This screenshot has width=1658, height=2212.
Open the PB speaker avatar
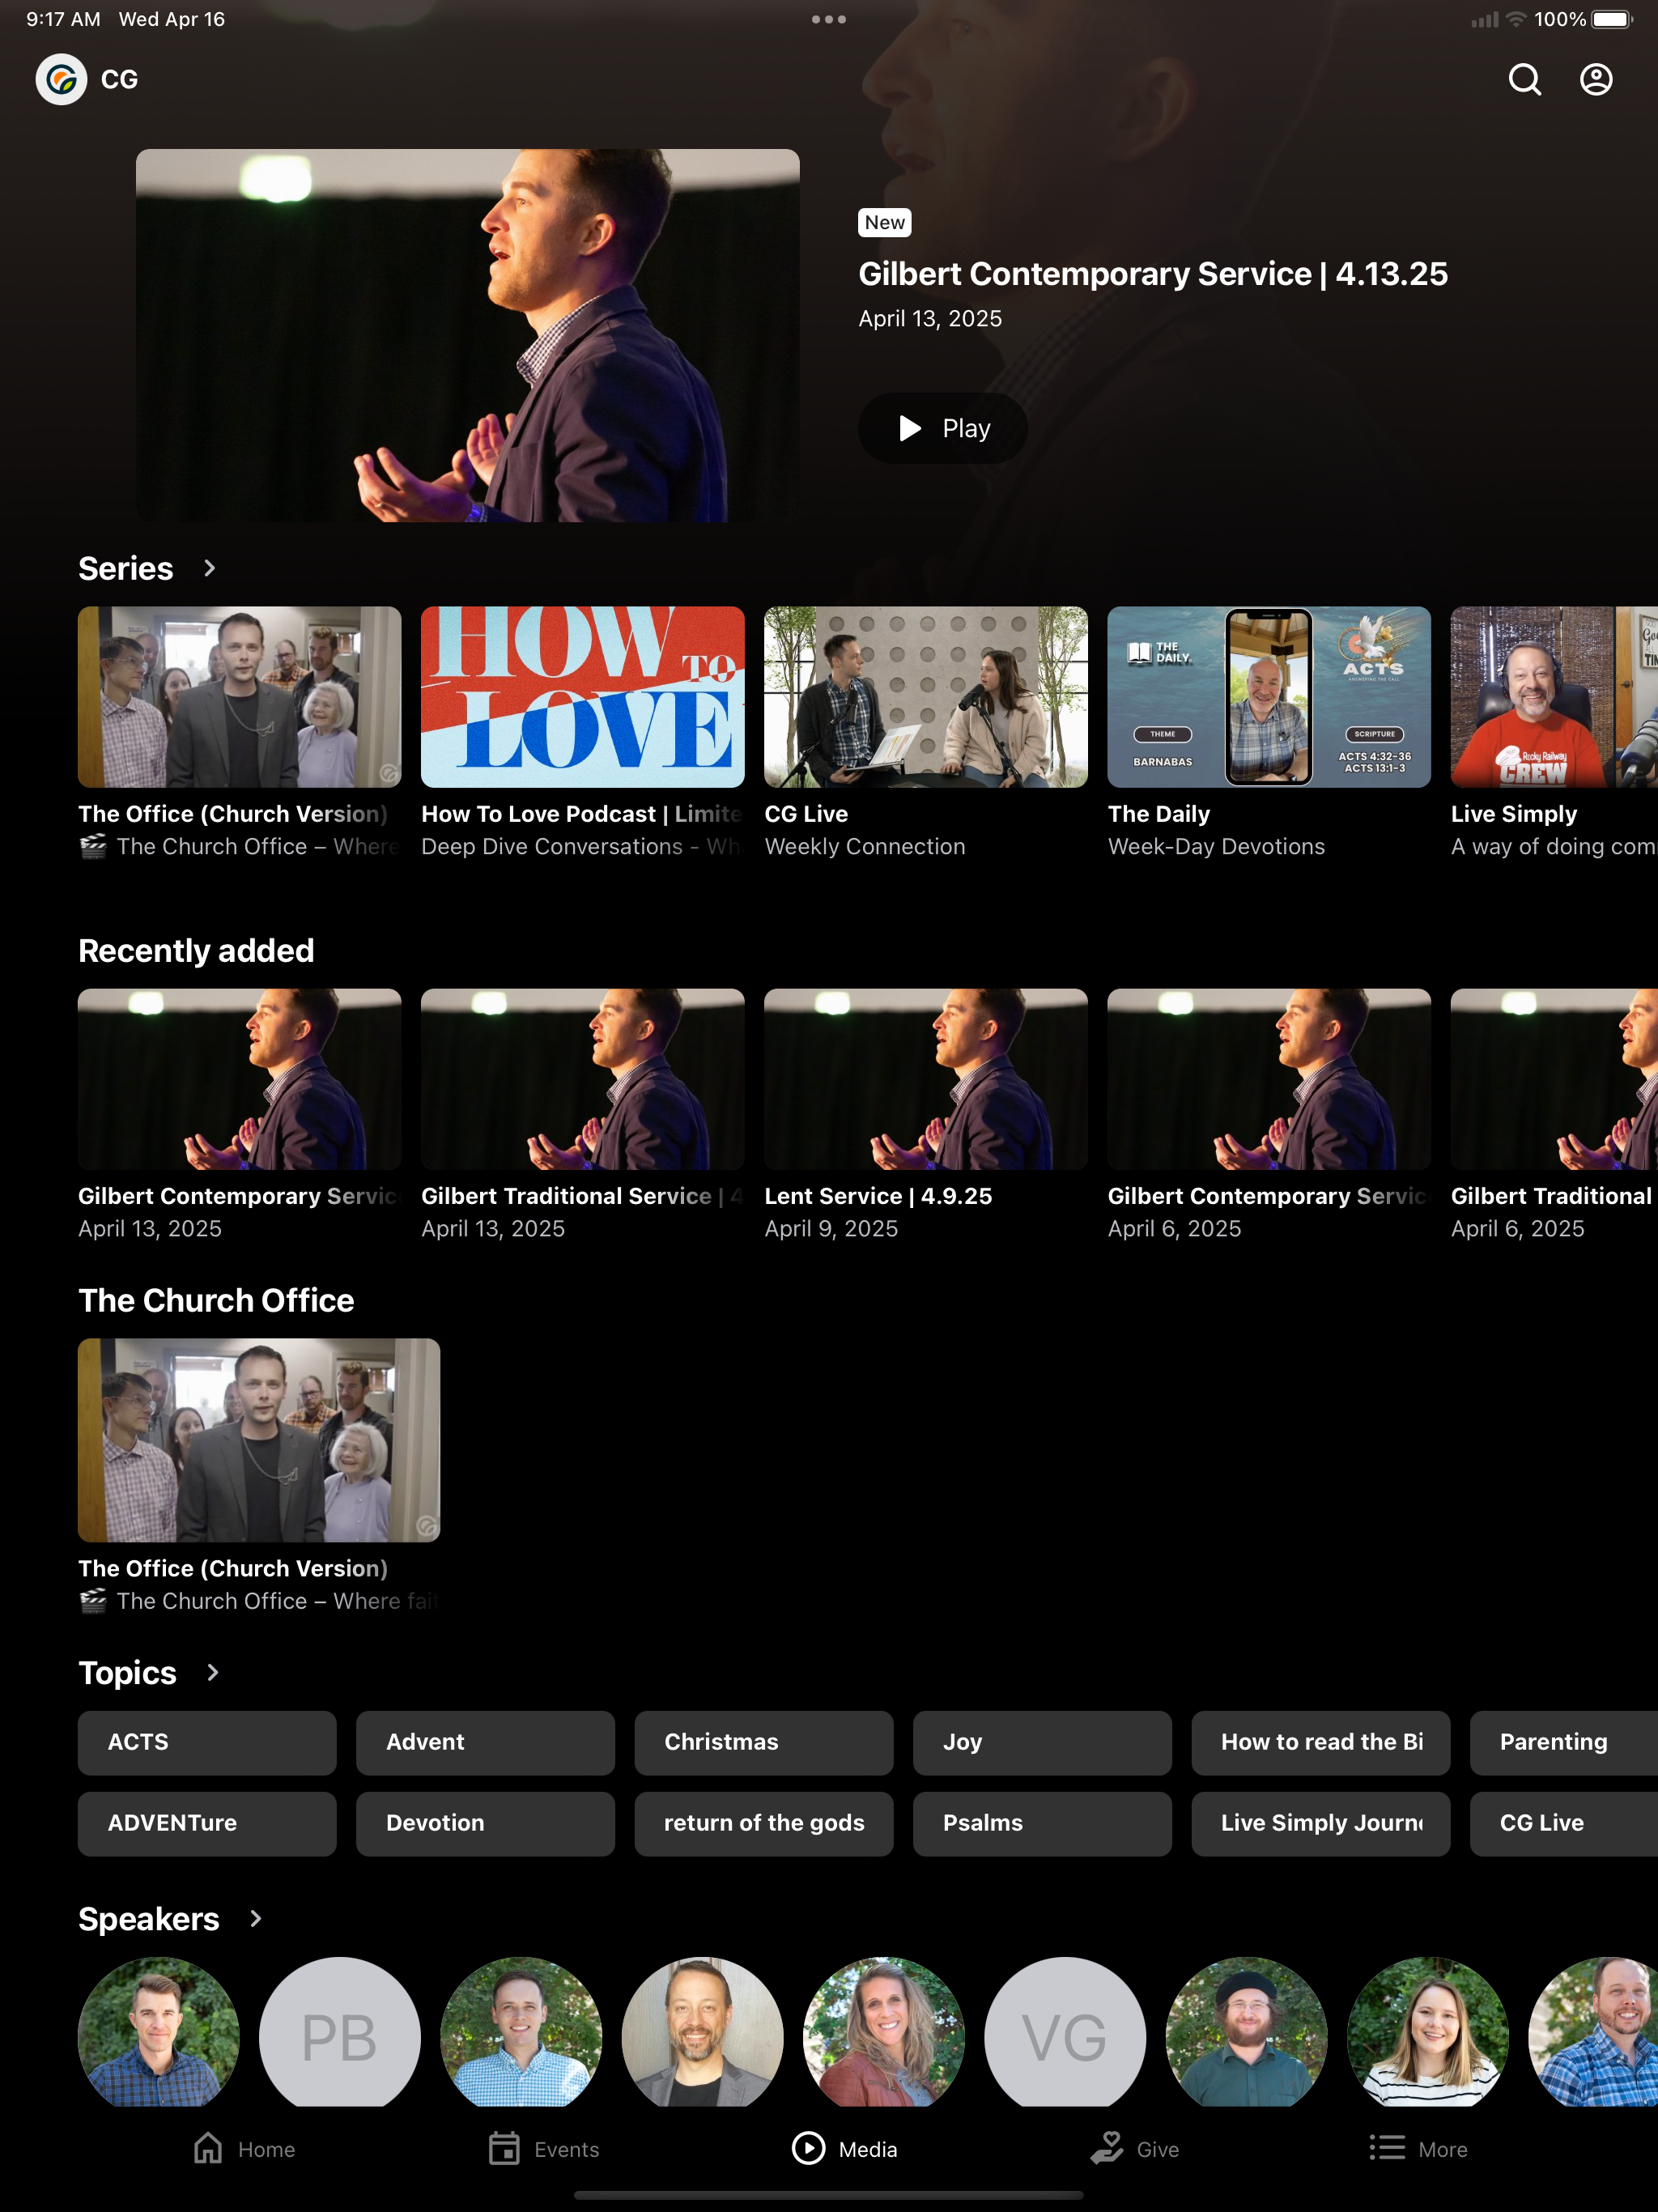click(340, 2032)
